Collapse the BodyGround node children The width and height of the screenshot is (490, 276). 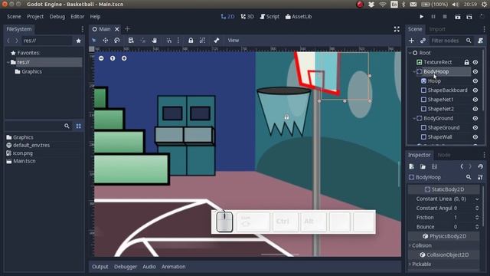pyautogui.click(x=414, y=118)
